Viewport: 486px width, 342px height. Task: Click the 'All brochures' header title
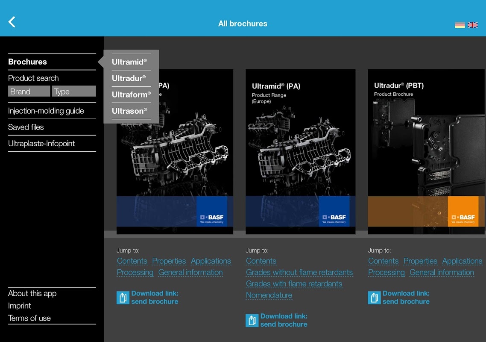[243, 24]
